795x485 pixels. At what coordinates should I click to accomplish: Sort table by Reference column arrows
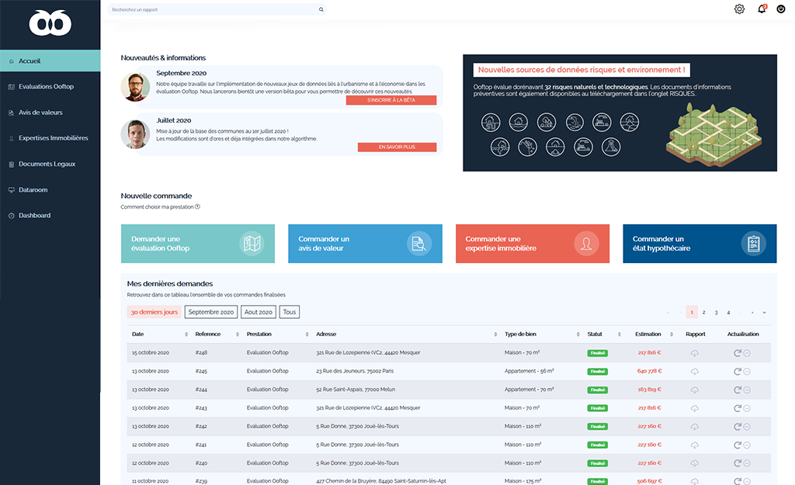pyautogui.click(x=238, y=334)
